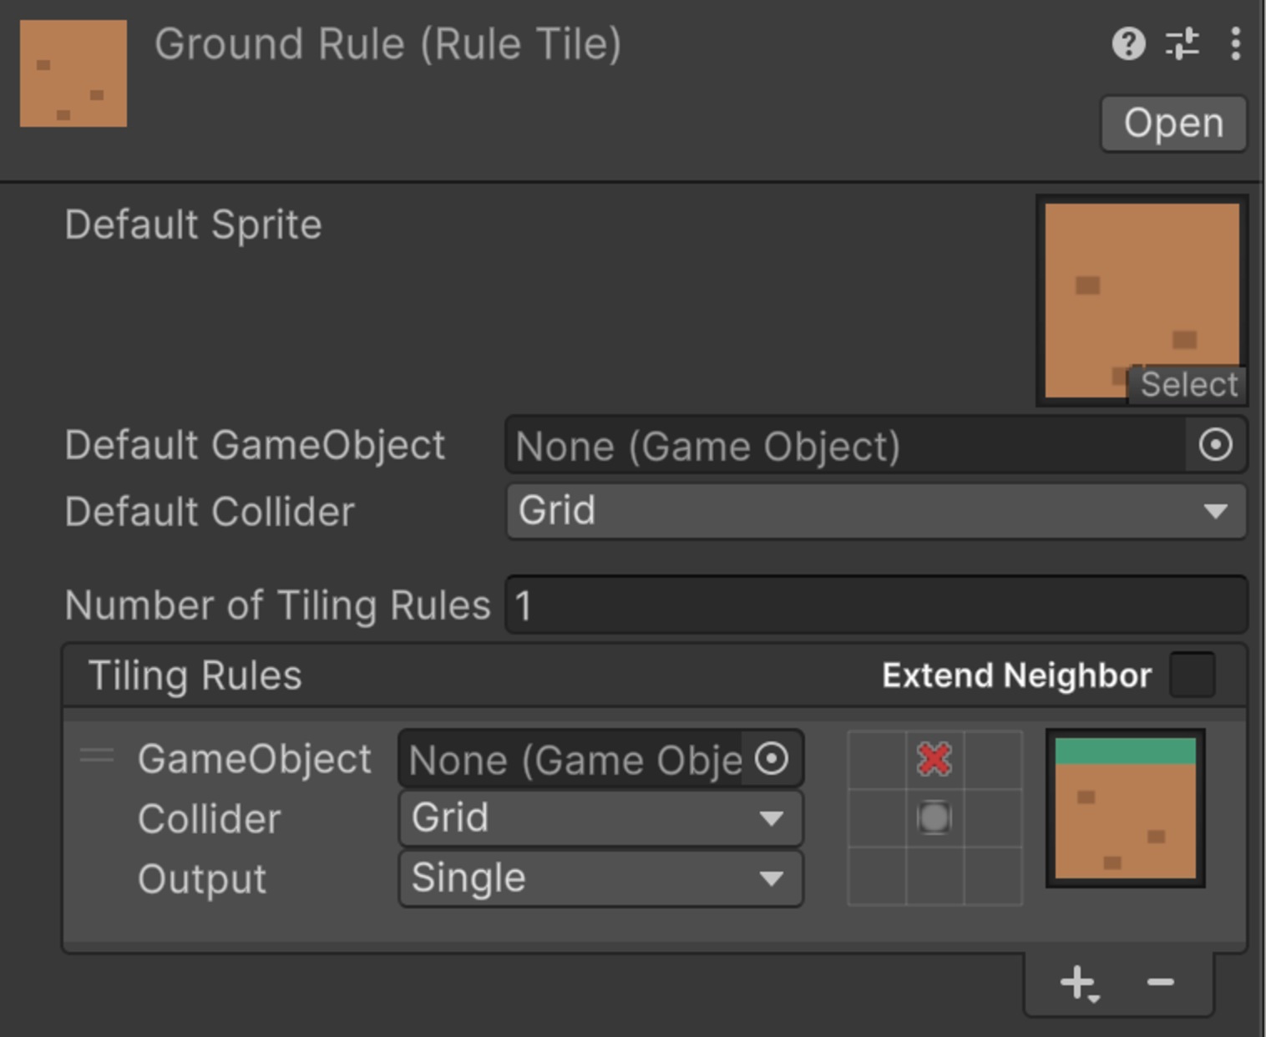
Task: Click the Default Sprite label
Action: [x=193, y=225]
